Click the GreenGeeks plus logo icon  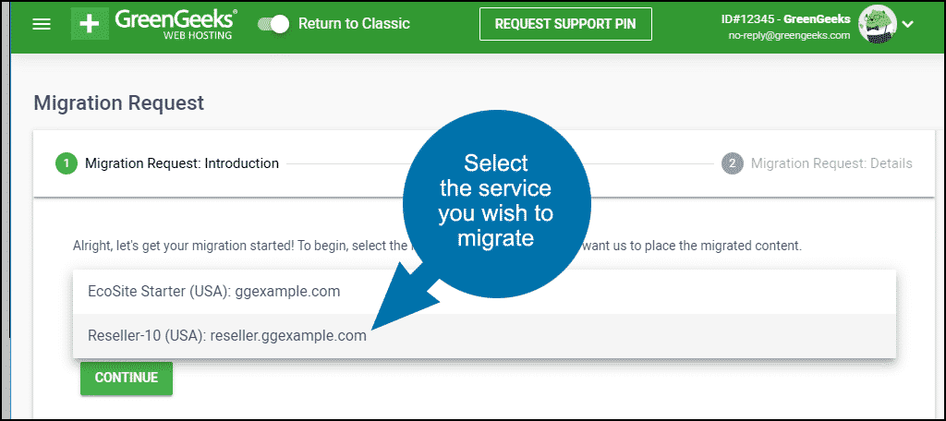(91, 24)
